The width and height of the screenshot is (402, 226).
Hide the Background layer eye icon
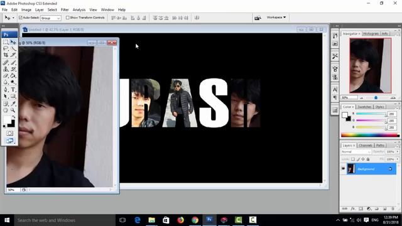click(x=344, y=169)
